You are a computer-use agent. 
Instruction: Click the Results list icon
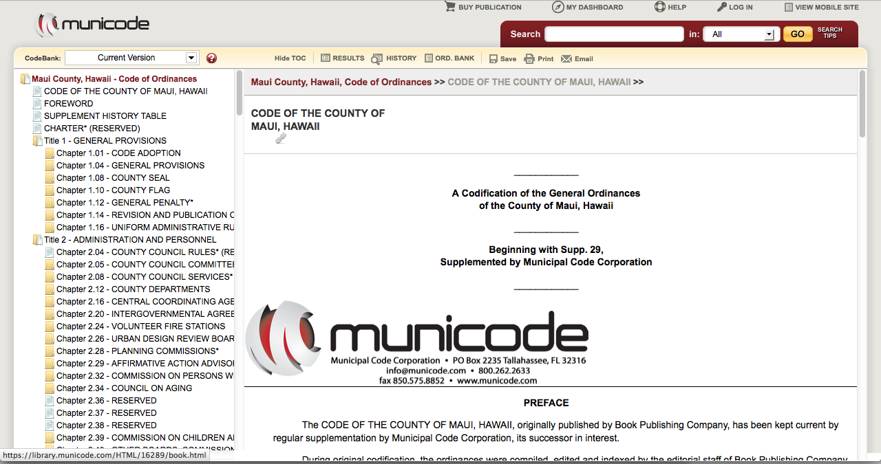coord(326,58)
